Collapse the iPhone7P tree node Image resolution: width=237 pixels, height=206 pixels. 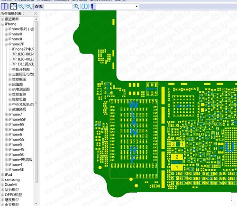click(6, 44)
